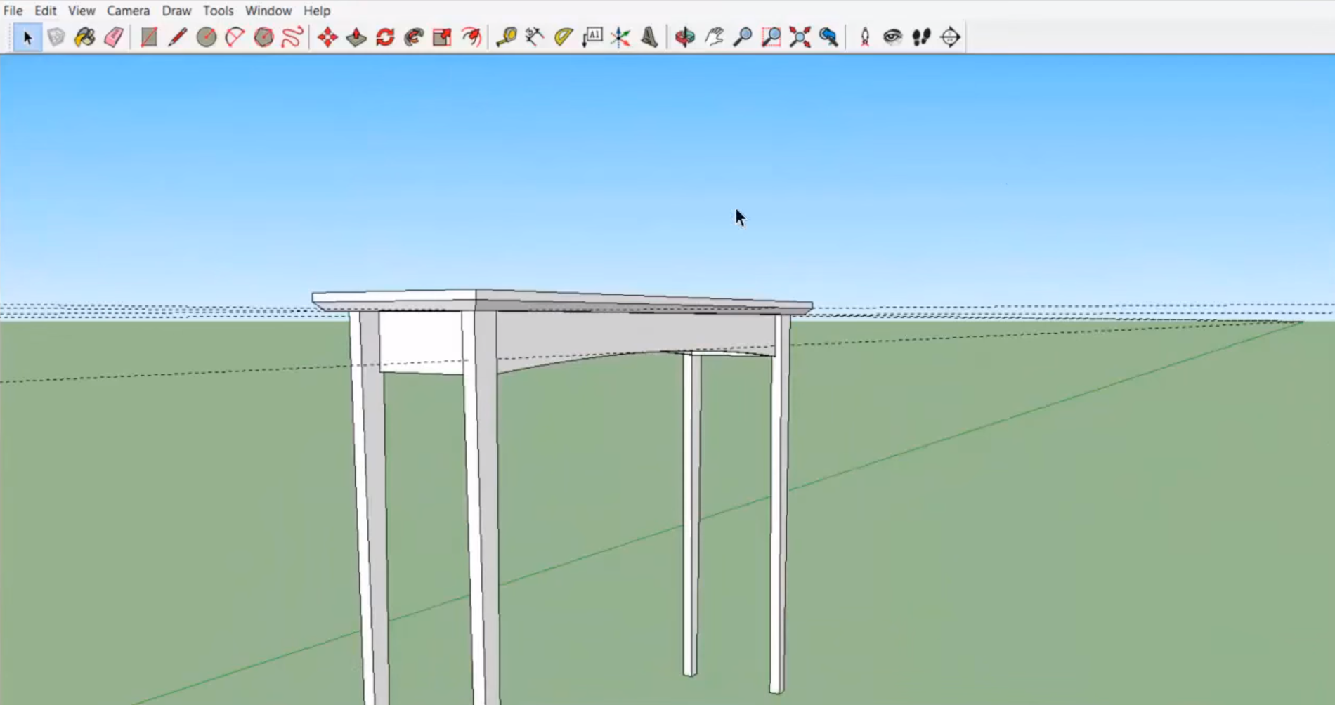Choose the Line pencil tool

[x=177, y=37]
